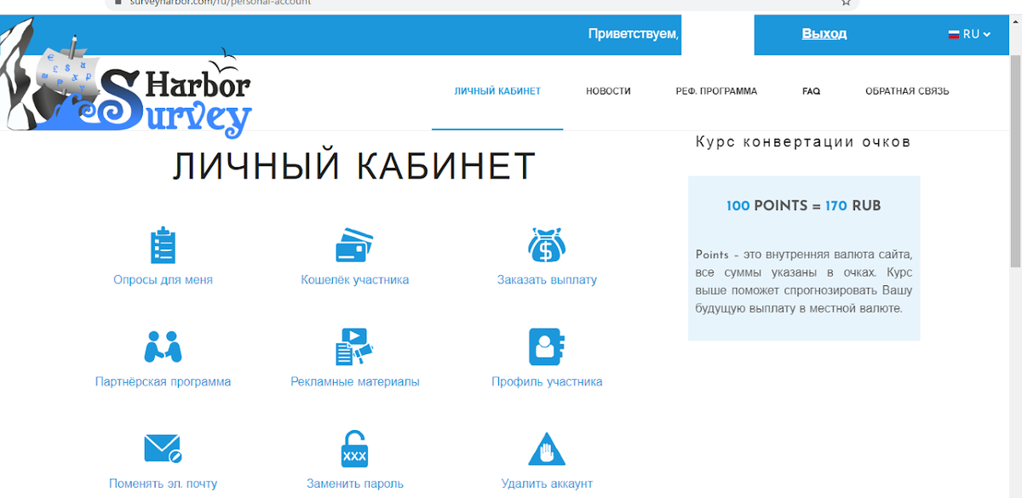This screenshot has height=498, width=1022.
Task: Click the money bag payout icon
Action: pyautogui.click(x=547, y=246)
